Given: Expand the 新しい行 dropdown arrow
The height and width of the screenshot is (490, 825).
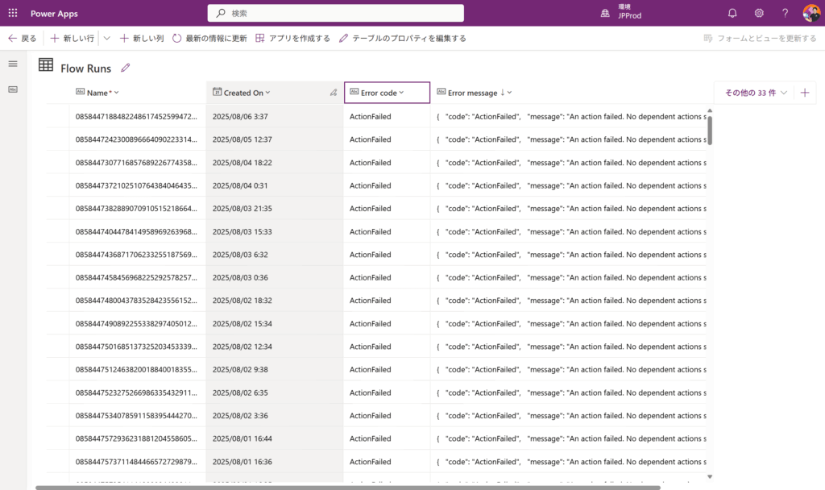Looking at the screenshot, I should [106, 38].
